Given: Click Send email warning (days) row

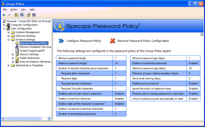Looking at the screenshot, I should (165, 79).
